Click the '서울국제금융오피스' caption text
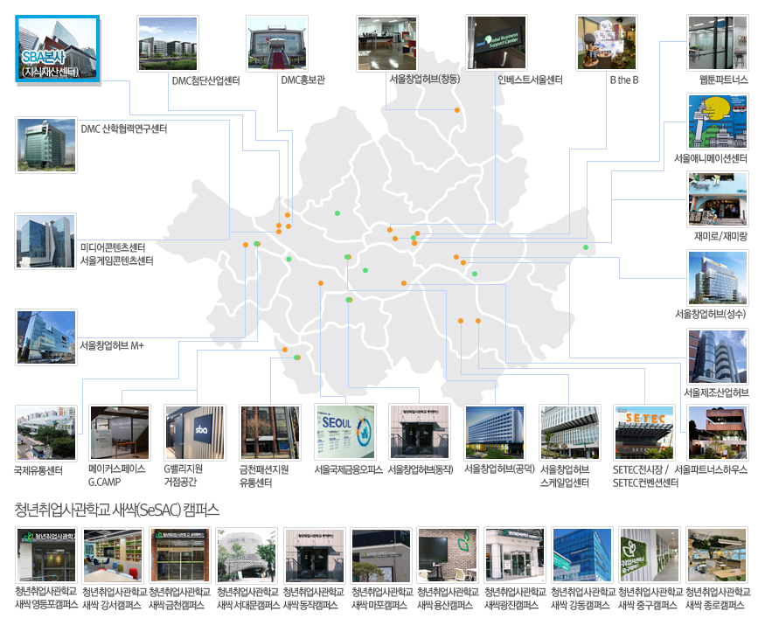This screenshot has height=625, width=765. 348,470
